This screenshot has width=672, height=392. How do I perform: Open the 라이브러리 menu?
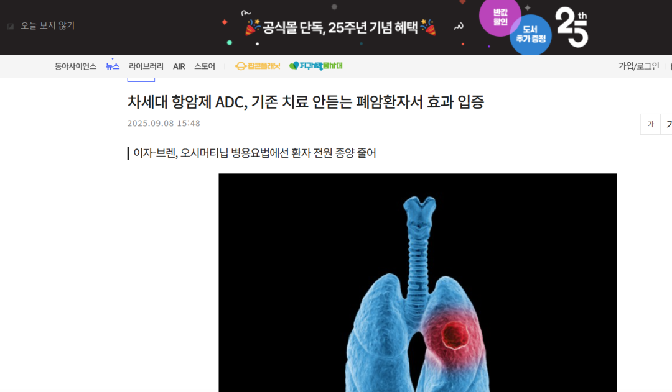pyautogui.click(x=146, y=66)
